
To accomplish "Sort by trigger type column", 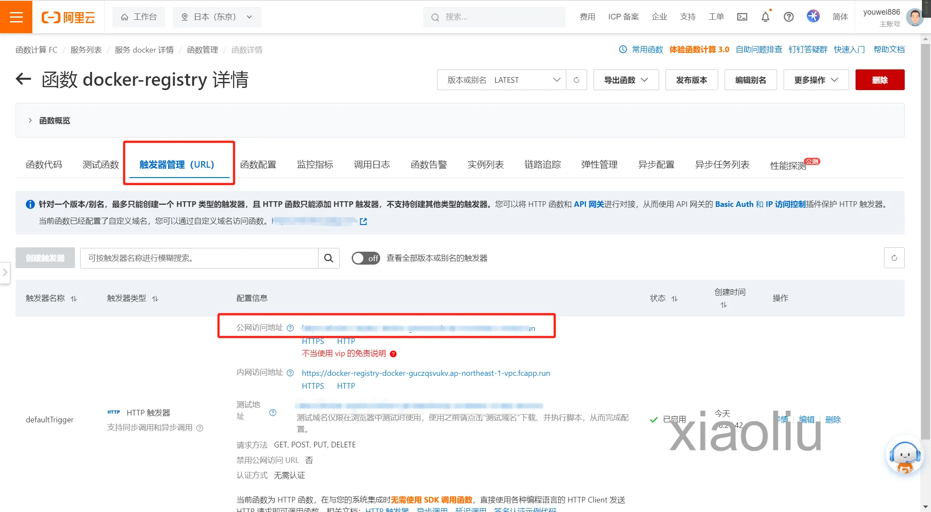I will 155,299.
